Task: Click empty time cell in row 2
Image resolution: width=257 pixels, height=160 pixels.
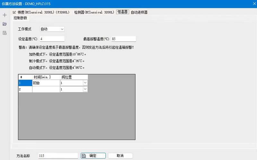Action: pos(46,89)
